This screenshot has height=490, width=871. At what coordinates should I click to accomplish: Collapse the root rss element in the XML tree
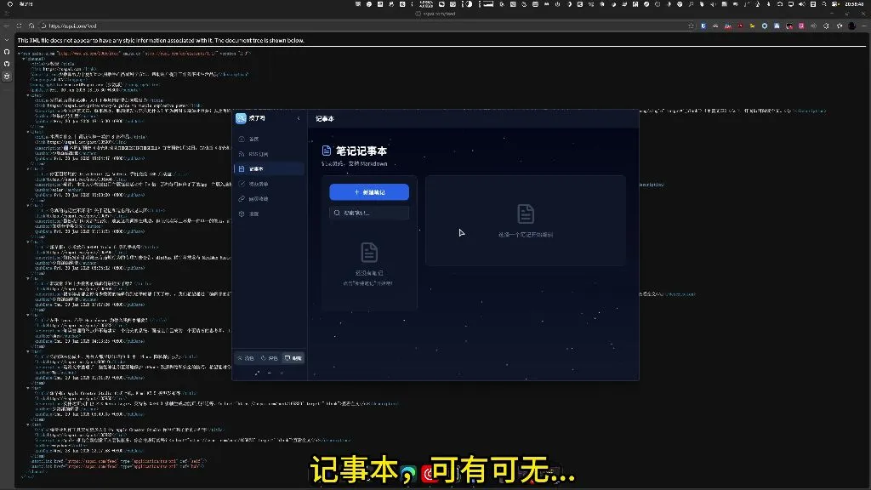tap(19, 53)
